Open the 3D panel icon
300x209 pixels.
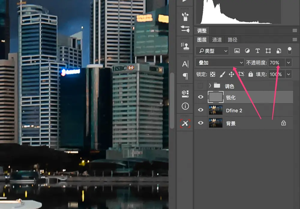[185, 94]
